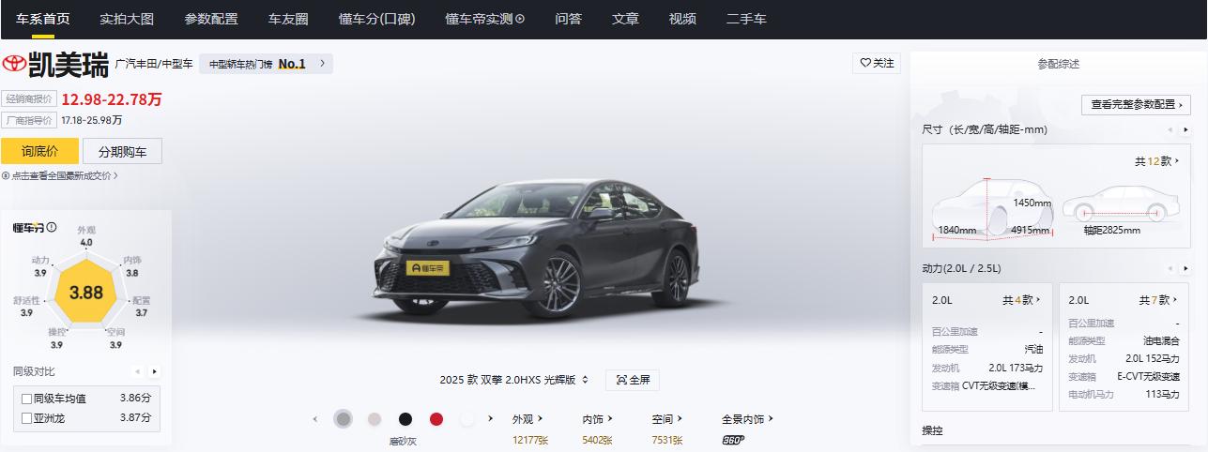Click next arrow beside 同级对比
The image size is (1208, 452).
point(155,371)
